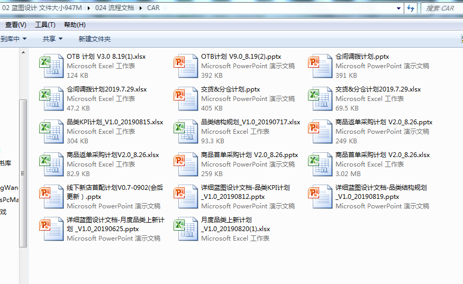Open the 工具(T) menu
This screenshot has width=463, height=284.
(45, 25)
